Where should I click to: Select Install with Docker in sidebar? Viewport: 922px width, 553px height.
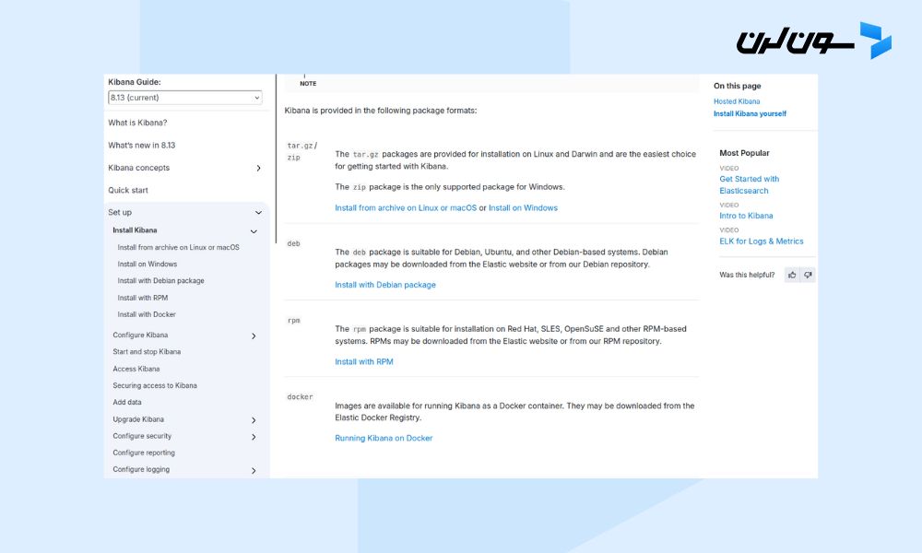pos(147,314)
